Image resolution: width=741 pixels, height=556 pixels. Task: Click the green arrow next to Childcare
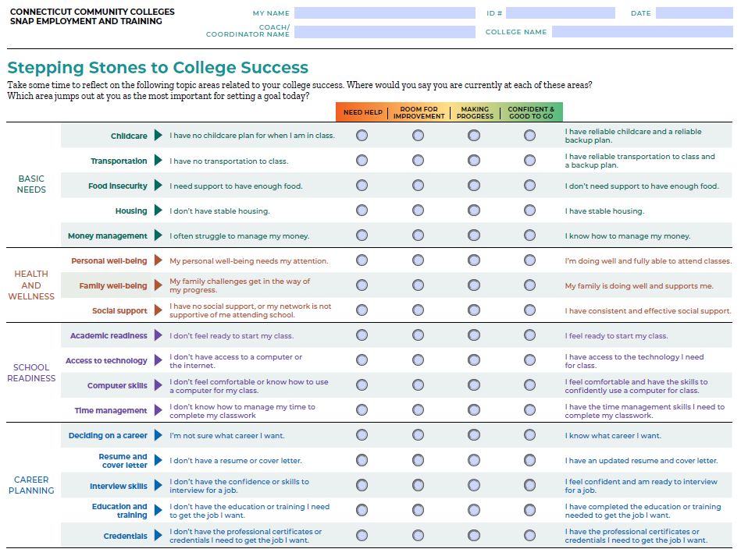[159, 136]
